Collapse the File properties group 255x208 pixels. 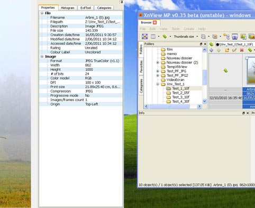coord(42,13)
